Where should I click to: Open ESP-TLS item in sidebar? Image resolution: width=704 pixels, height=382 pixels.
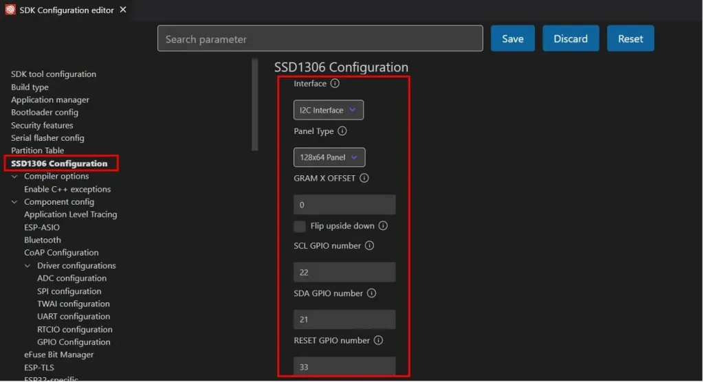tap(39, 368)
